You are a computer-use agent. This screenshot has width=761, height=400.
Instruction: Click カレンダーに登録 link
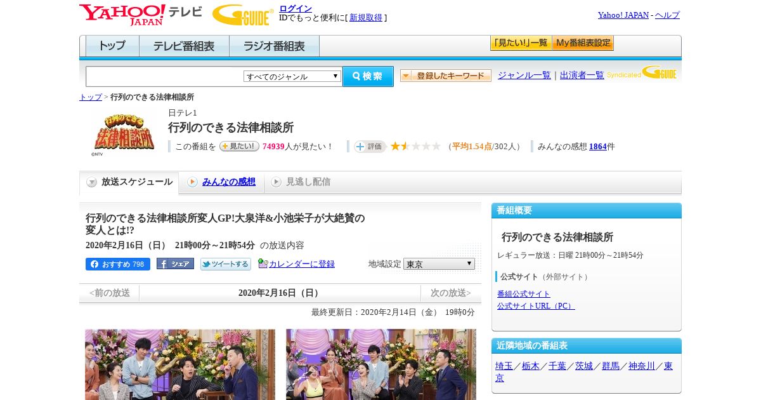pyautogui.click(x=302, y=264)
